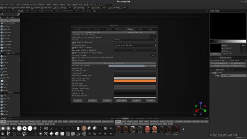Toggle Hide Scrollers checkbox
Viewport: 247px width, 139px height.
pyautogui.click(x=73, y=61)
